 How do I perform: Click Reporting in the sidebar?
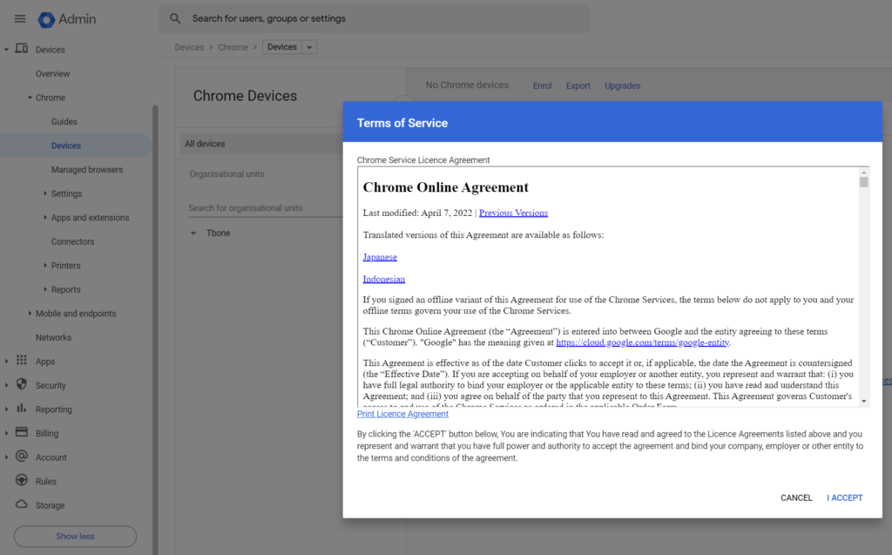tap(54, 409)
